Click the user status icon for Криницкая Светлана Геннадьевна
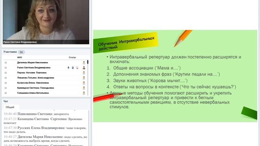 point(84,88)
